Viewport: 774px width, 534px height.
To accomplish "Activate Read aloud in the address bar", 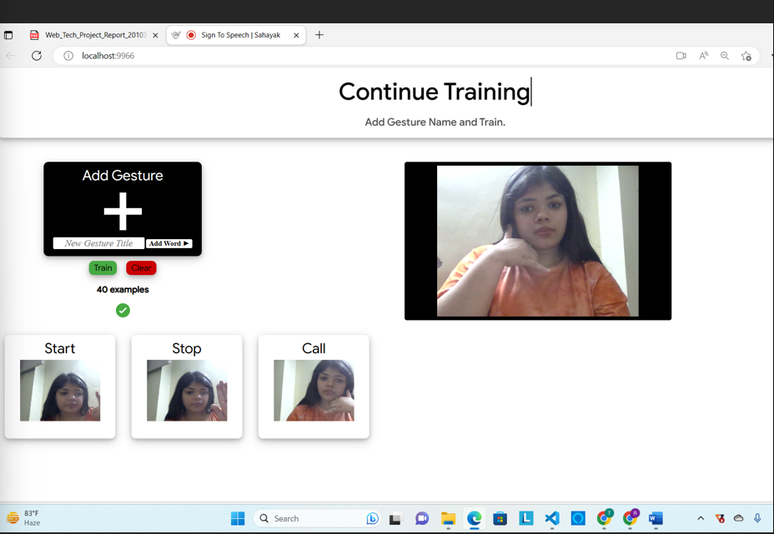I will point(703,55).
